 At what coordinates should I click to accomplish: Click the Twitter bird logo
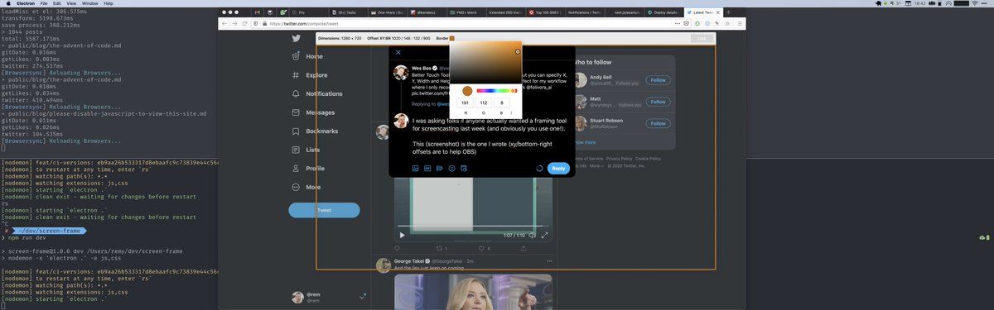coord(296,39)
